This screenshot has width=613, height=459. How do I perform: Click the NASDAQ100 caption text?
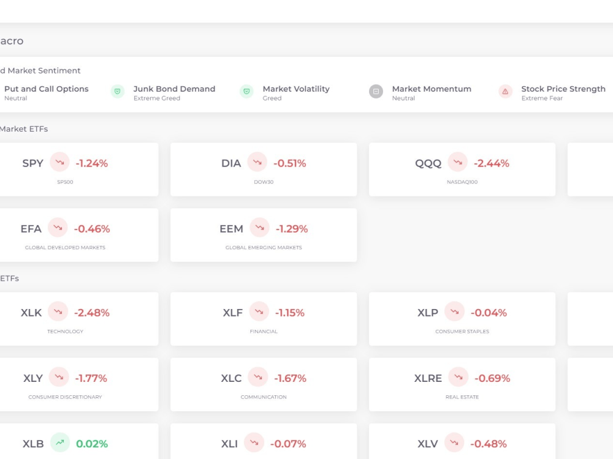point(462,182)
